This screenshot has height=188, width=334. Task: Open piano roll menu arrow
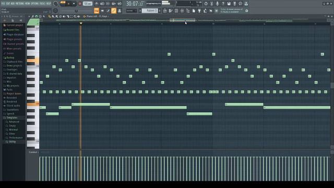click(29, 16)
